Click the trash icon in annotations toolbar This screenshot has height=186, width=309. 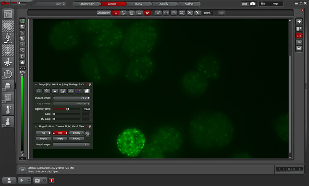[131, 13]
